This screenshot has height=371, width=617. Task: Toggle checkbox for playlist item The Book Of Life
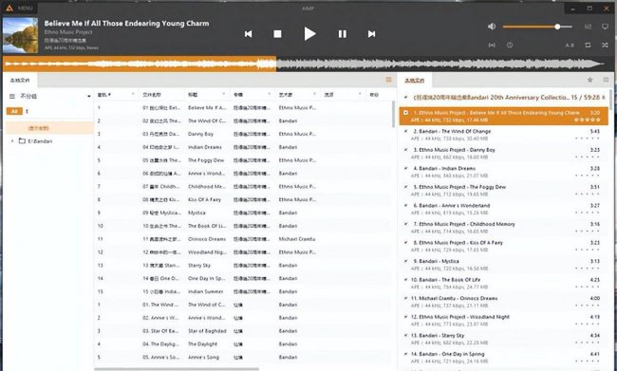click(x=405, y=280)
